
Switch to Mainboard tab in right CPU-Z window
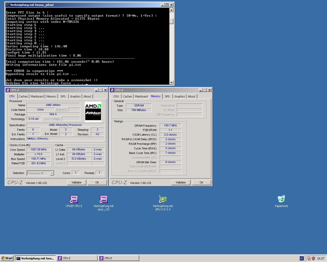pos(141,96)
